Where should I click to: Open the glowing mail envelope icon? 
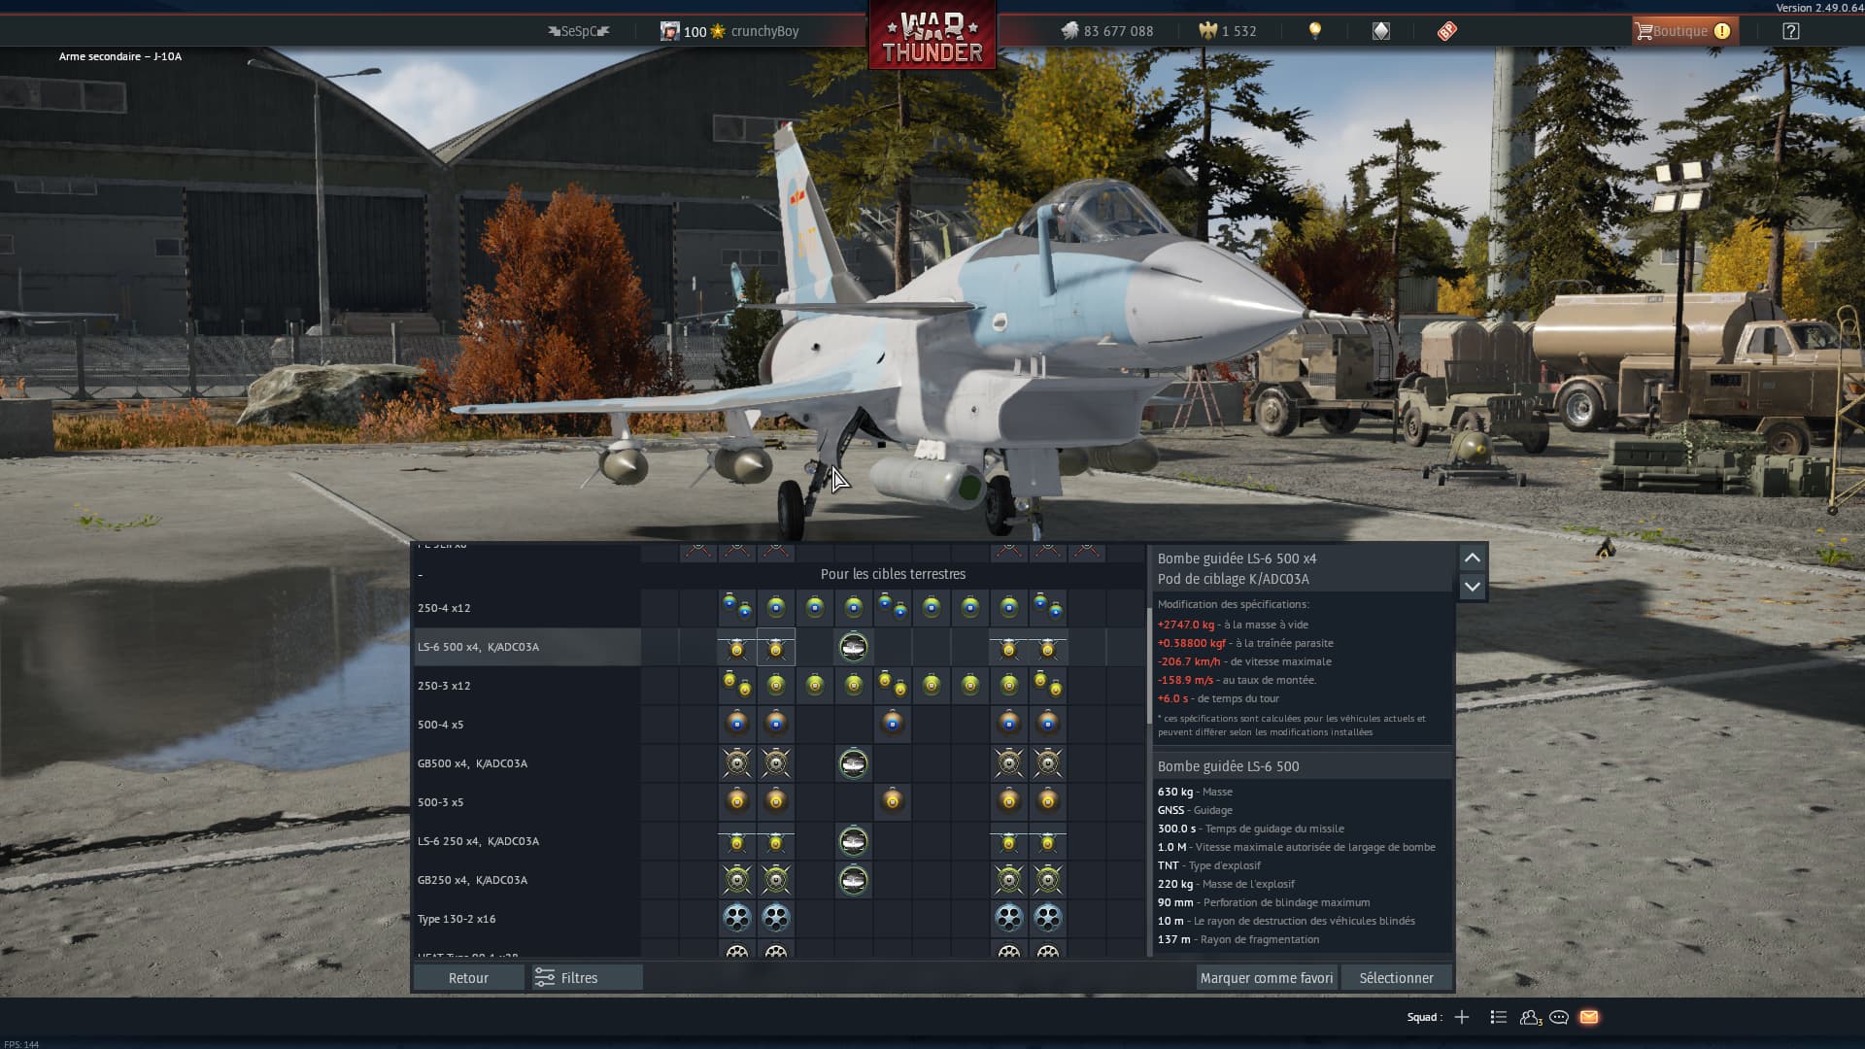(x=1589, y=1017)
